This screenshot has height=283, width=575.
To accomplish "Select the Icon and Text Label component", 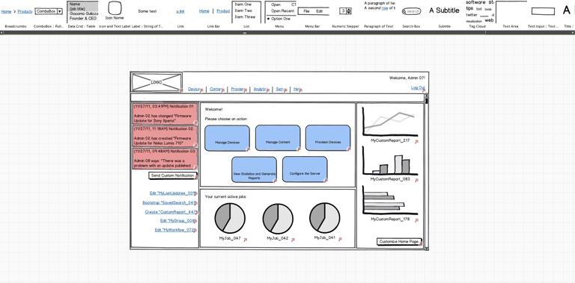I will [115, 15].
